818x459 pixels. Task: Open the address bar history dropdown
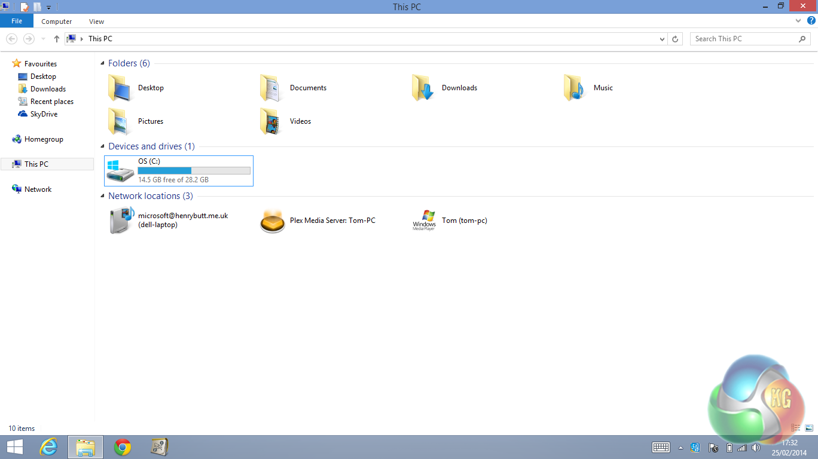[662, 39]
